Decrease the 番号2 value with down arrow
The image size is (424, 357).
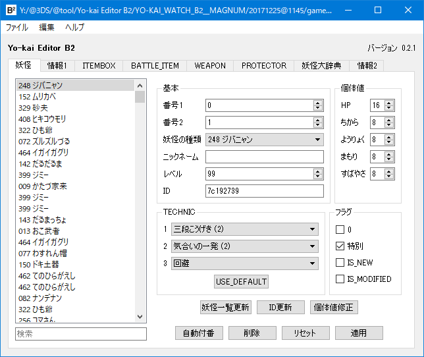(318, 125)
